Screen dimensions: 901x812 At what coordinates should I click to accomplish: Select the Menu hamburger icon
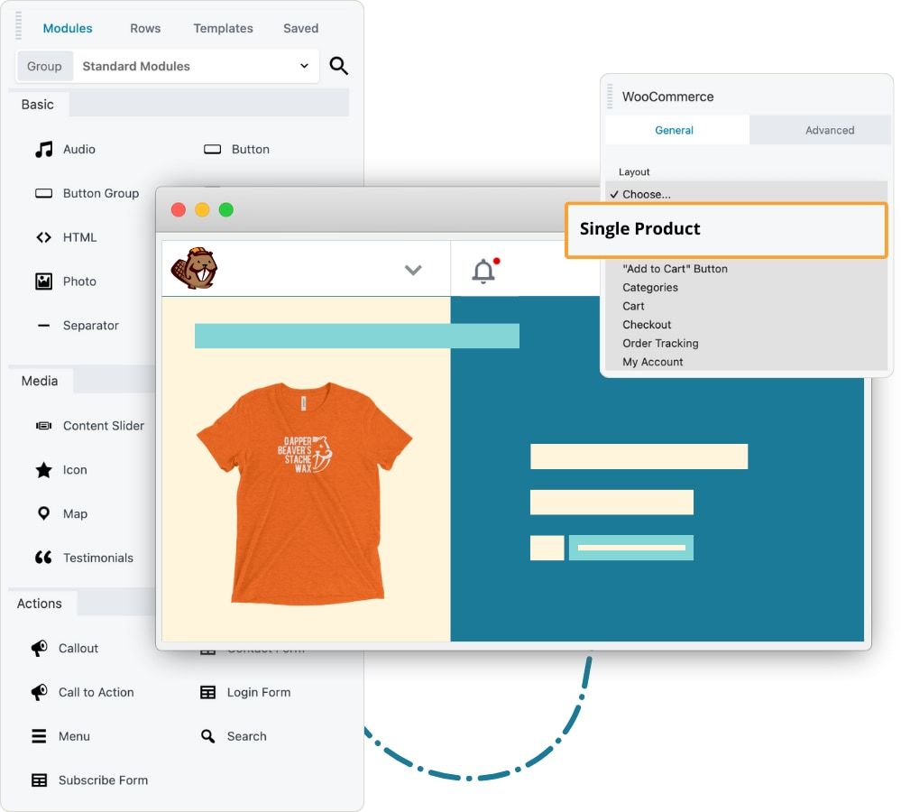pos(39,736)
